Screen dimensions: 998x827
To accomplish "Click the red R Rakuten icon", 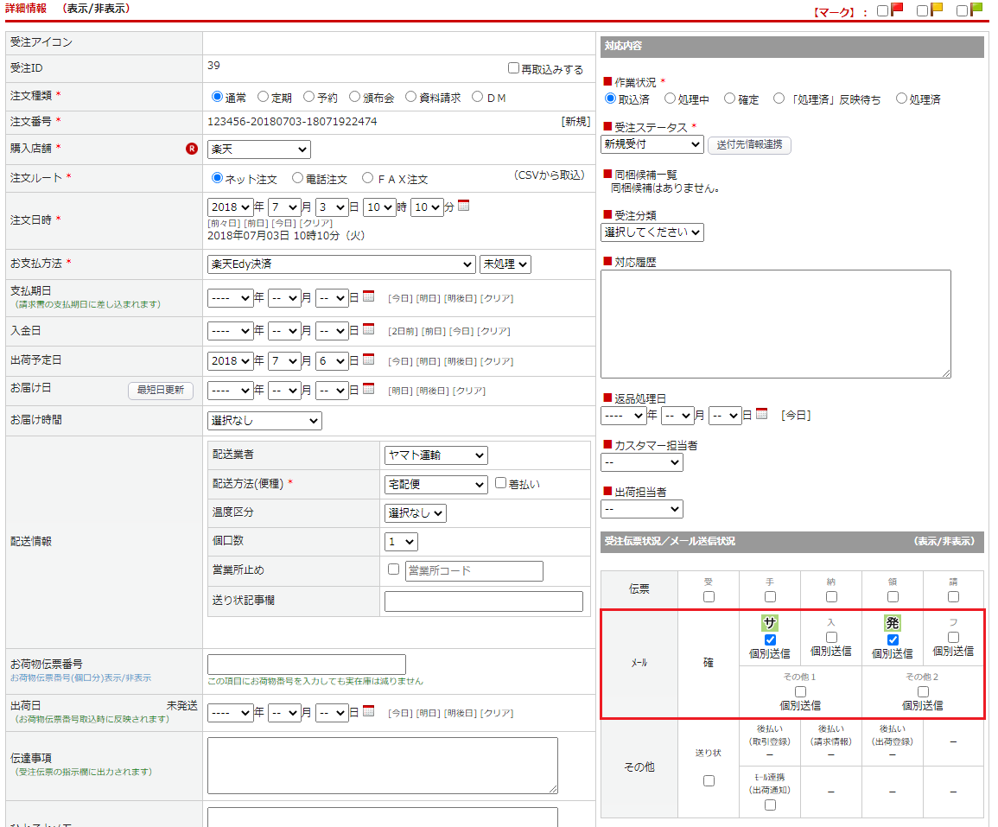I will (192, 149).
